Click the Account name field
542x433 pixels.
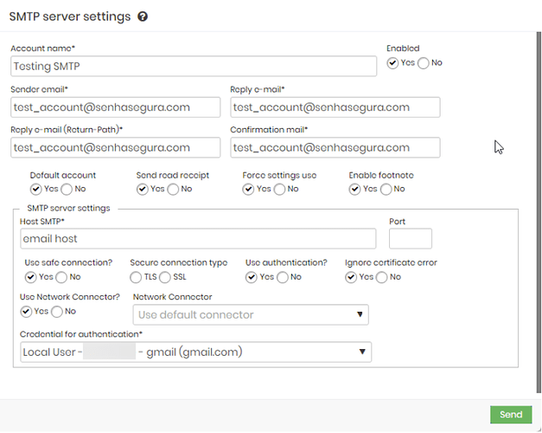(x=194, y=66)
